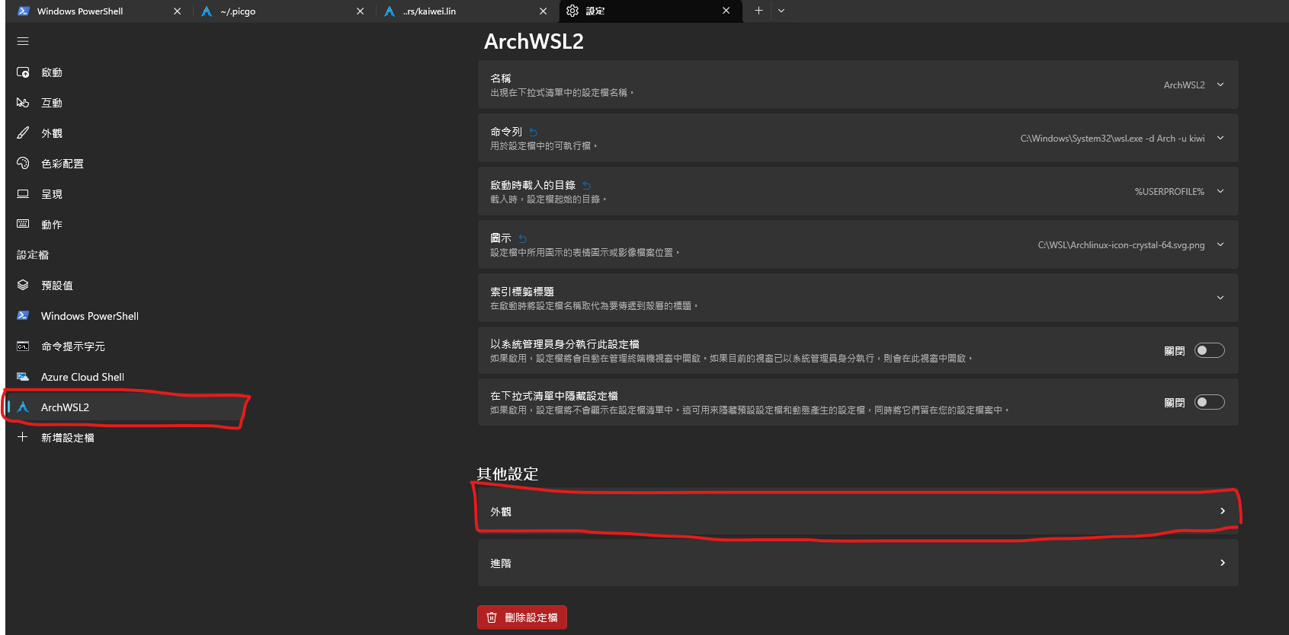Toggle 在下拉式清單中隱藏設定檔 switch
Viewport: 1289px width, 635px height.
pyautogui.click(x=1209, y=402)
